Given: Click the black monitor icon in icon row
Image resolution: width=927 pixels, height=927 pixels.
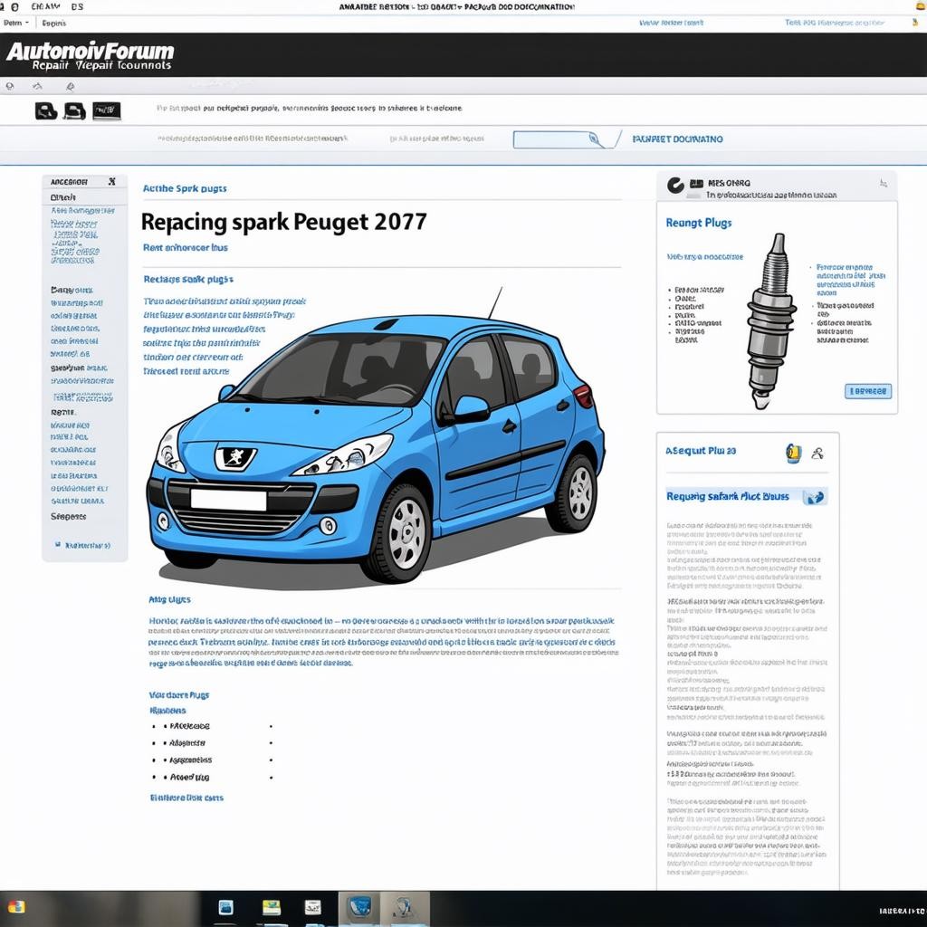Looking at the screenshot, I should coord(105,111).
